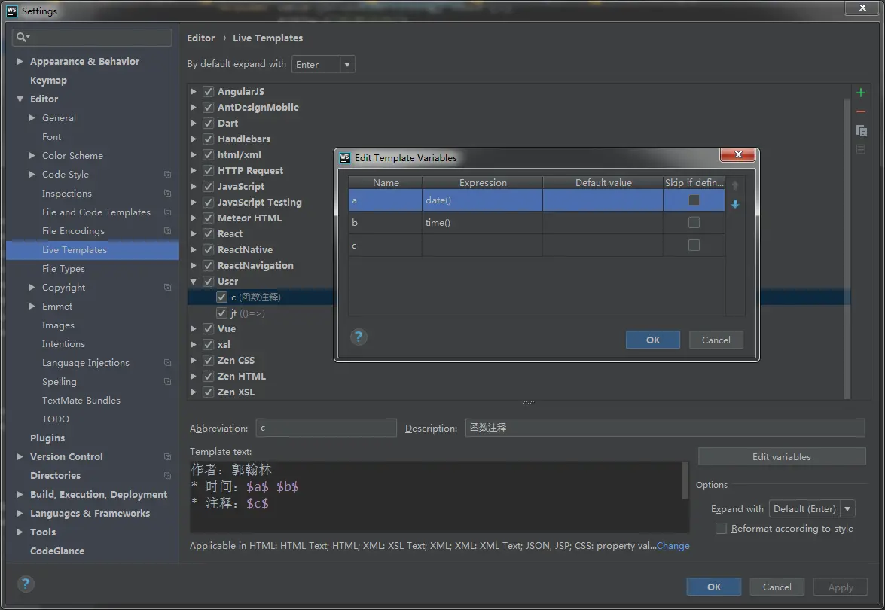Enable Reformat according to style checkbox
Viewport: 885px width, 610px height.
click(721, 528)
